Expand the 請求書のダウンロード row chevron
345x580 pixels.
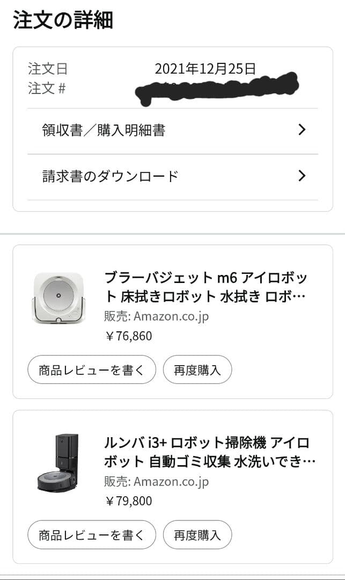[x=302, y=176]
